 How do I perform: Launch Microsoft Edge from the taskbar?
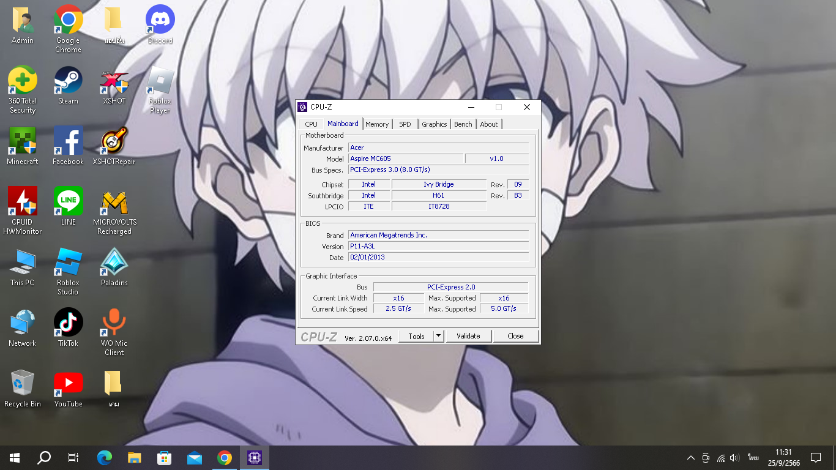coord(105,458)
